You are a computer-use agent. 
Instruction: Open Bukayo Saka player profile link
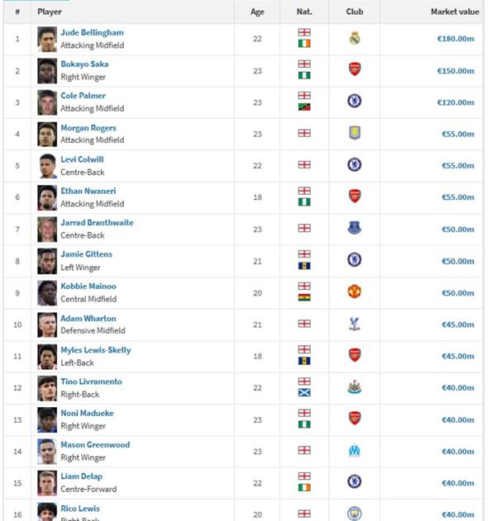(x=84, y=64)
